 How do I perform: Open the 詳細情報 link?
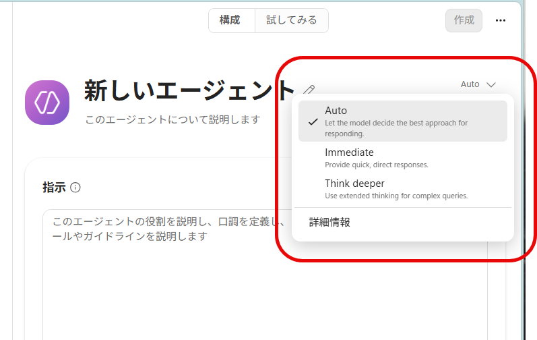tap(329, 222)
